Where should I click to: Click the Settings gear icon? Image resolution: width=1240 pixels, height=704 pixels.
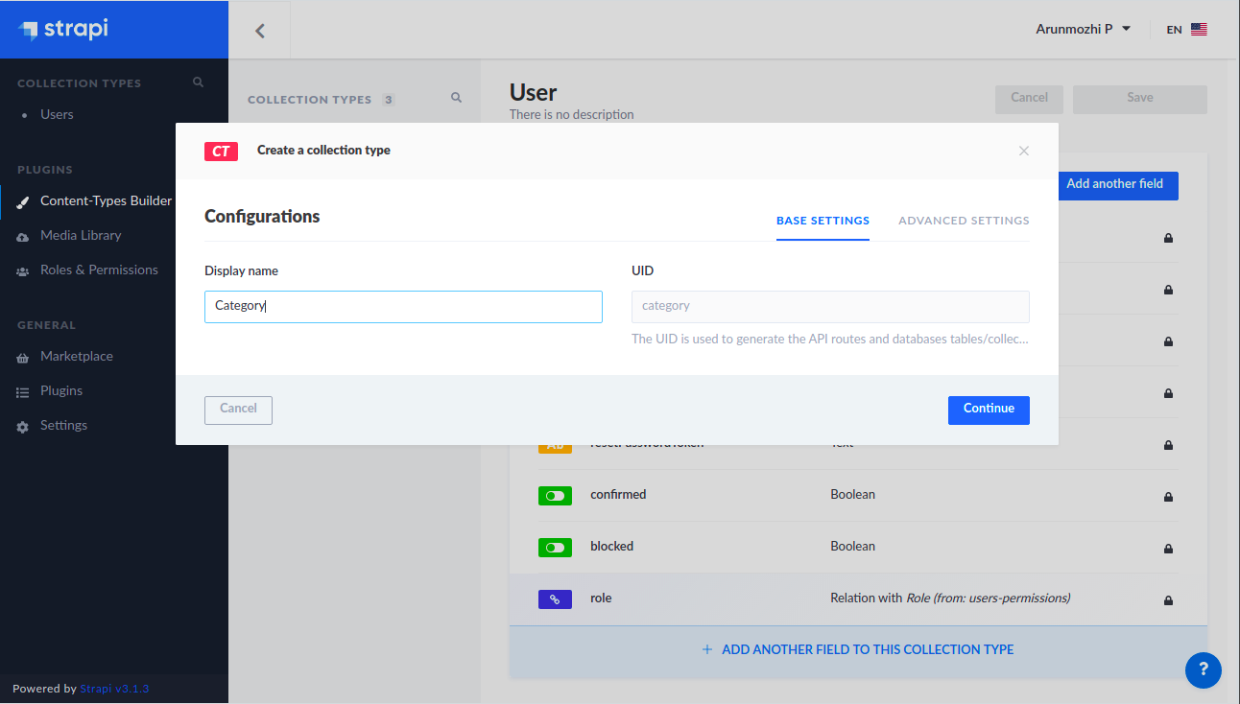[23, 426]
